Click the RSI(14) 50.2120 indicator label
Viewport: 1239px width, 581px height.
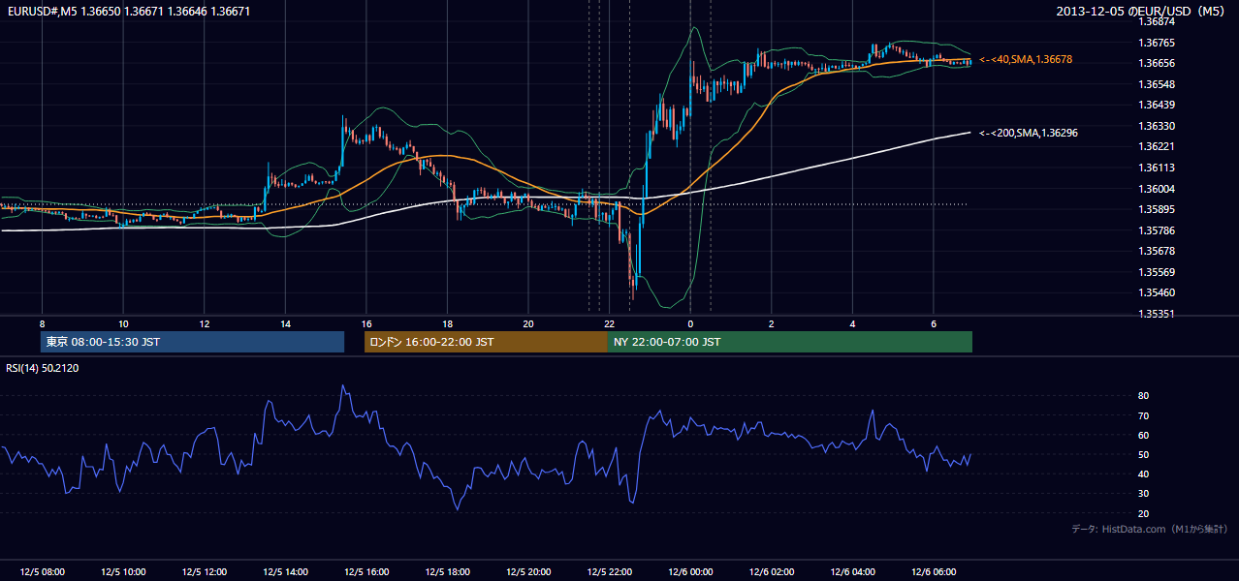(x=43, y=368)
